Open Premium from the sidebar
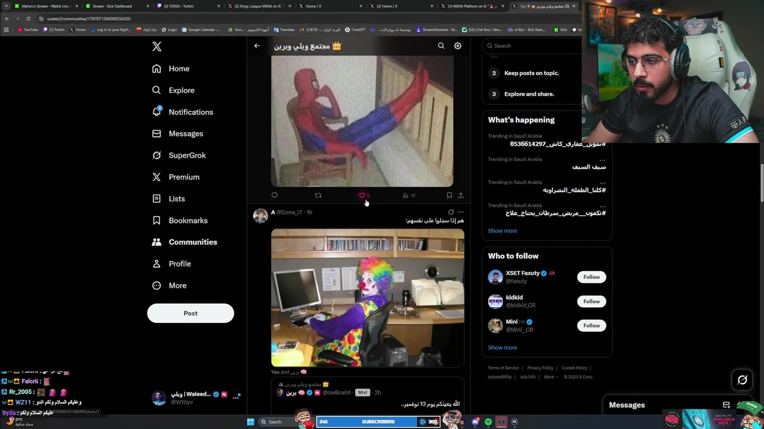Image resolution: width=764 pixels, height=429 pixels. point(175,177)
